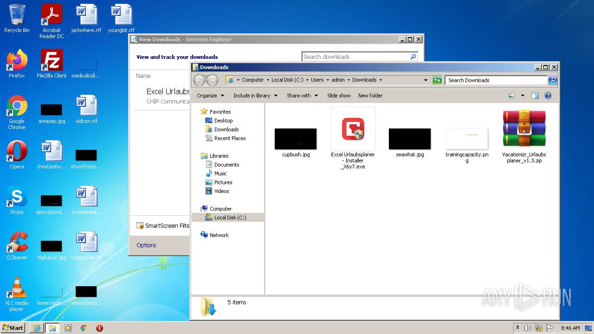Select the youngbit.rtf desktop file
The image size is (594, 334).
(x=121, y=19)
